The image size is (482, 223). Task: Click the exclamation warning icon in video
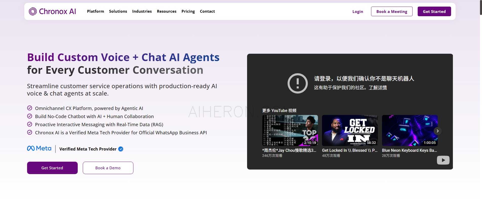pos(297,83)
